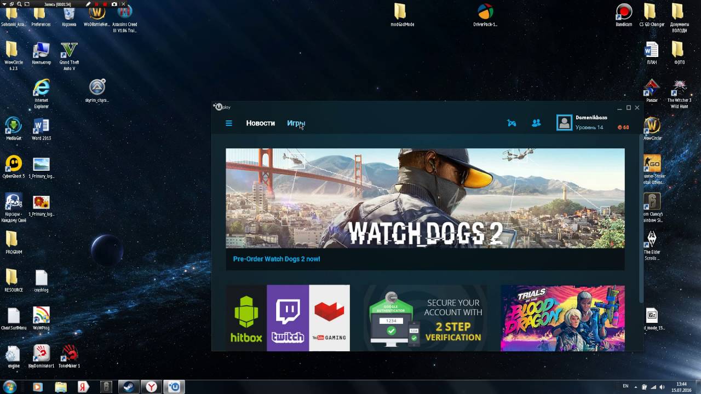
Task: Select the CyberGhost 5 desktop shortcut
Action: coord(14,167)
